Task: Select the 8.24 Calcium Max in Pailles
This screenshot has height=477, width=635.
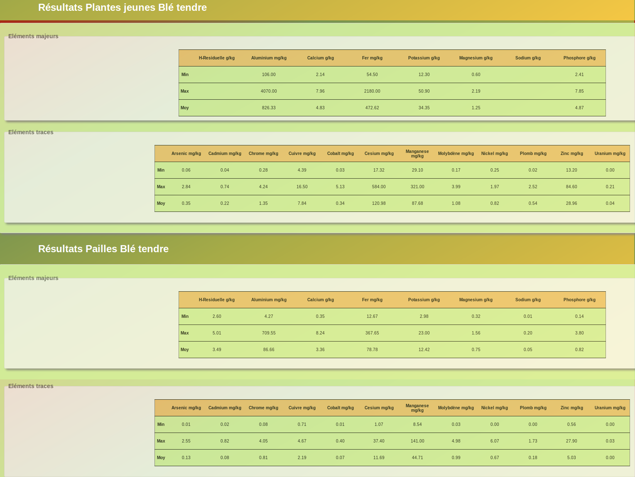Action: 320,333
